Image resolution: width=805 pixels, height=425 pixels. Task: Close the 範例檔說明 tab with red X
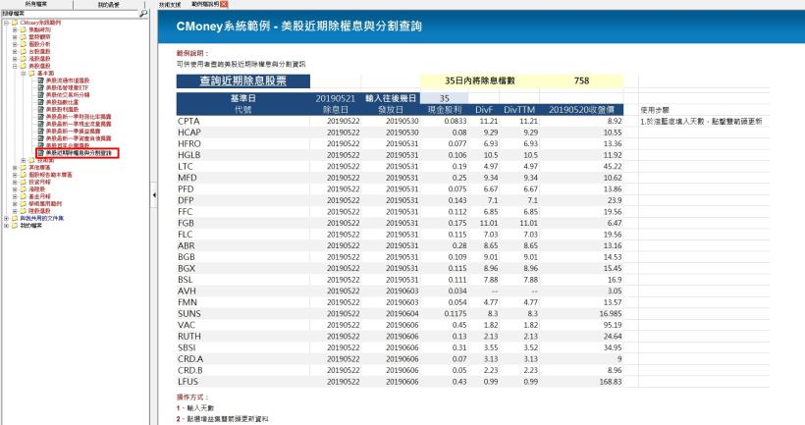tap(224, 4)
